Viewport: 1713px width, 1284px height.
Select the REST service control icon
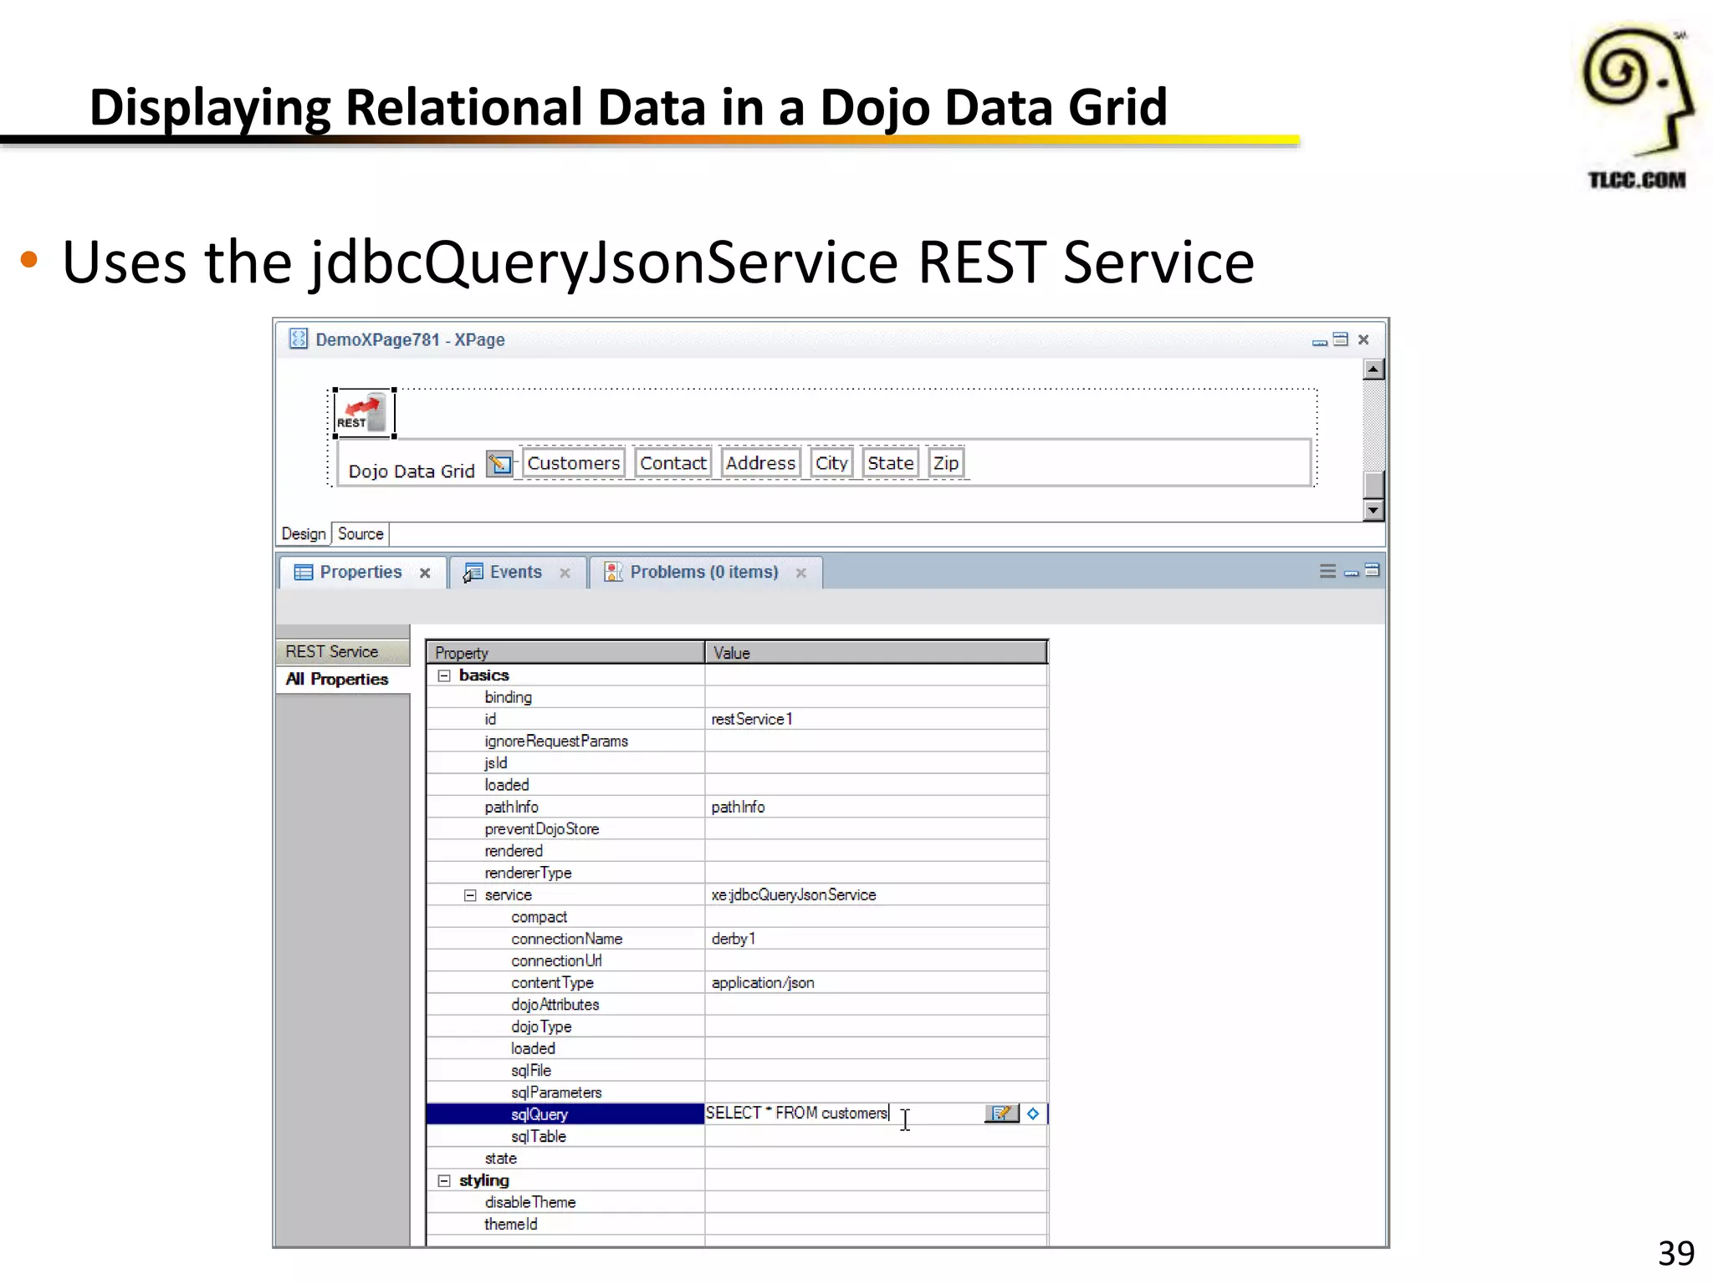point(364,413)
